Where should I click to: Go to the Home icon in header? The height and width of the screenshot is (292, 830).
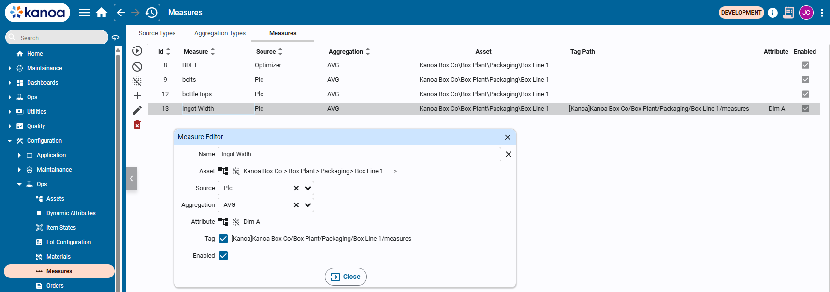(x=102, y=13)
